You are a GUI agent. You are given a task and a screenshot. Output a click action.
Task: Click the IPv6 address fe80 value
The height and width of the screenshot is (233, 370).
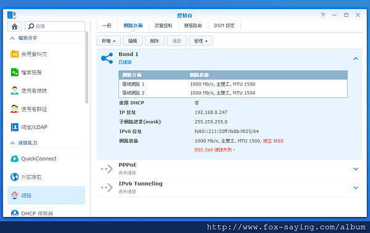(226, 131)
